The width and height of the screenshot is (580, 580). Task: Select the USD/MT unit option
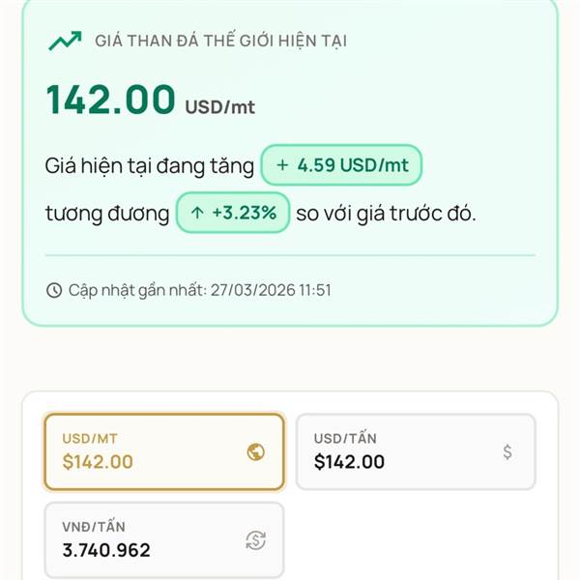coord(164,451)
